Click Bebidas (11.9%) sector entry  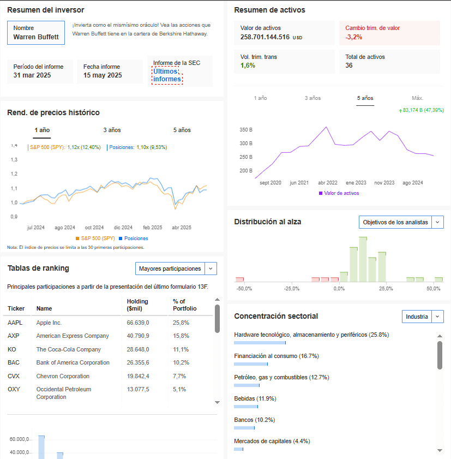[x=255, y=399]
